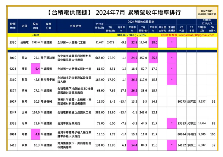Viewport: 223px width, 157px height.
Task: Select the 致茂 name cell
Action: (x=24, y=80)
